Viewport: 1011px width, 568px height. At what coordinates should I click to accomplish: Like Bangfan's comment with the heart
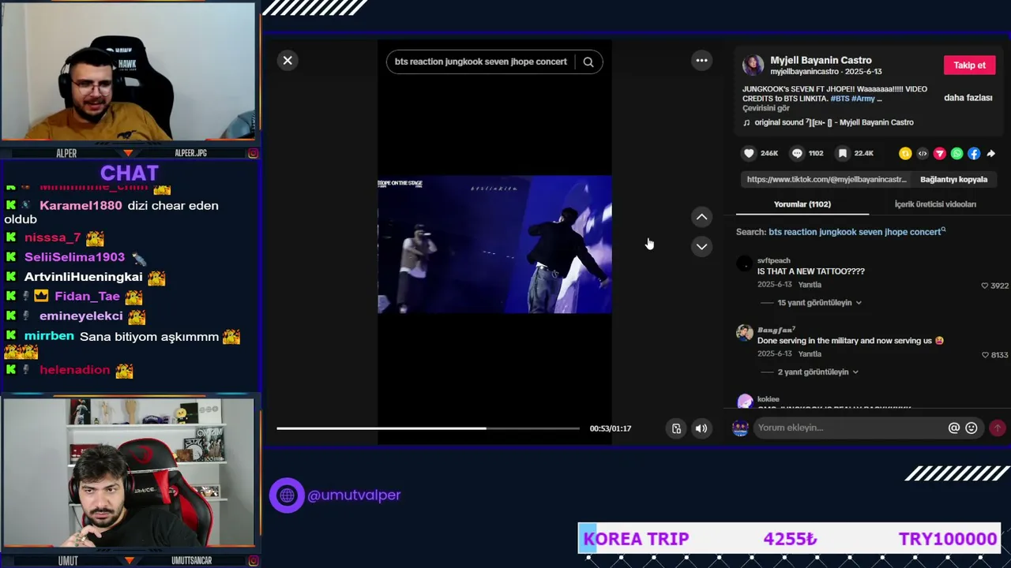coord(985,355)
